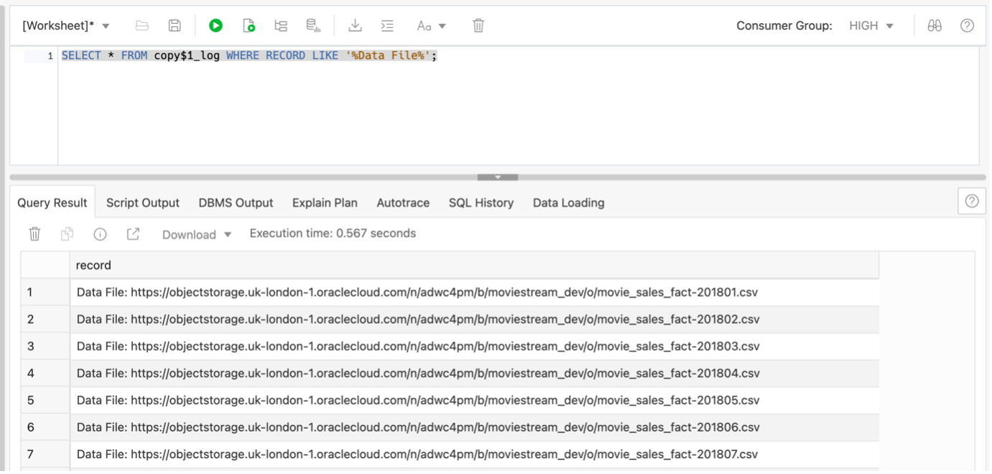
Task: Run the worksheet as a script
Action: (x=249, y=25)
